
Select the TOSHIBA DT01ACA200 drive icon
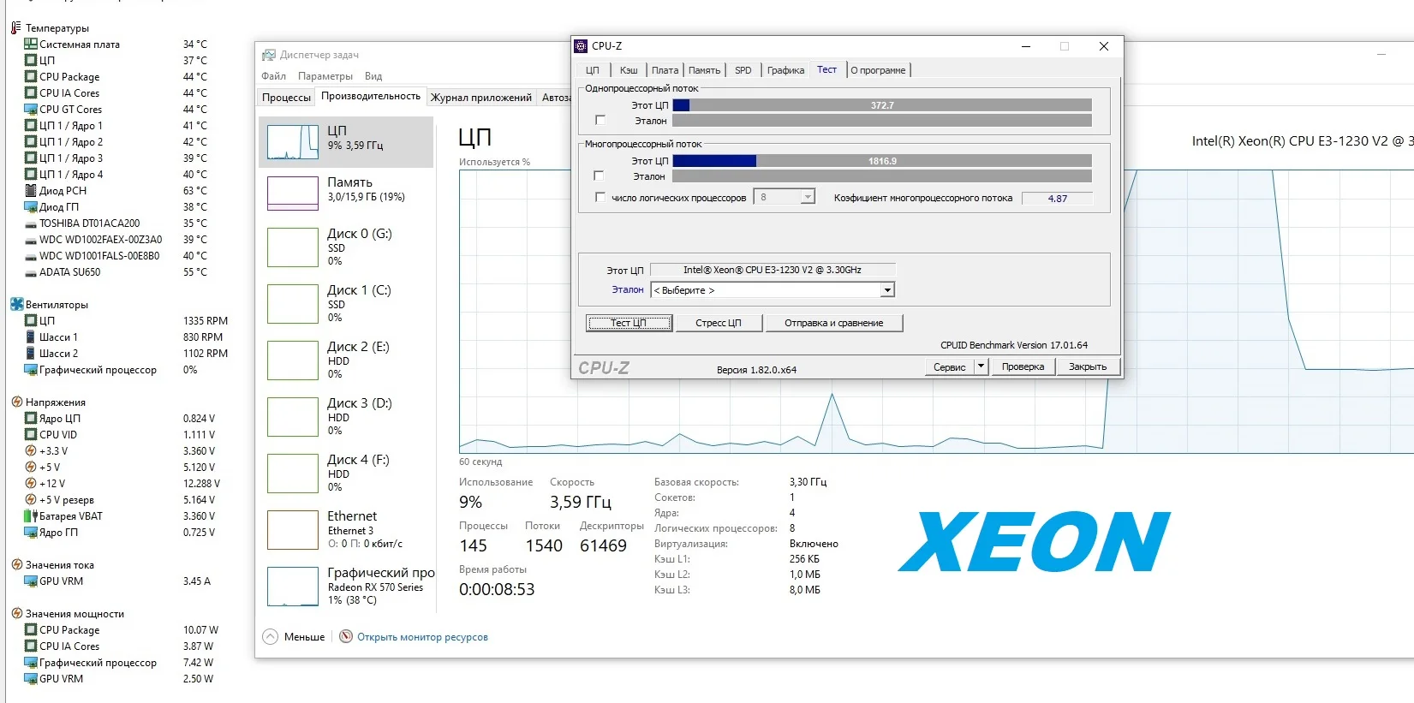coord(31,223)
